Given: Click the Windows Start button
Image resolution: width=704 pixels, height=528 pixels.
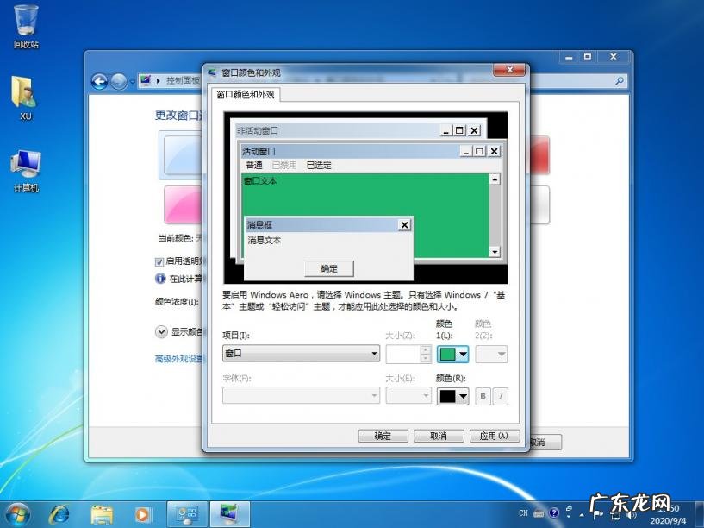Looking at the screenshot, I should pos(16,513).
